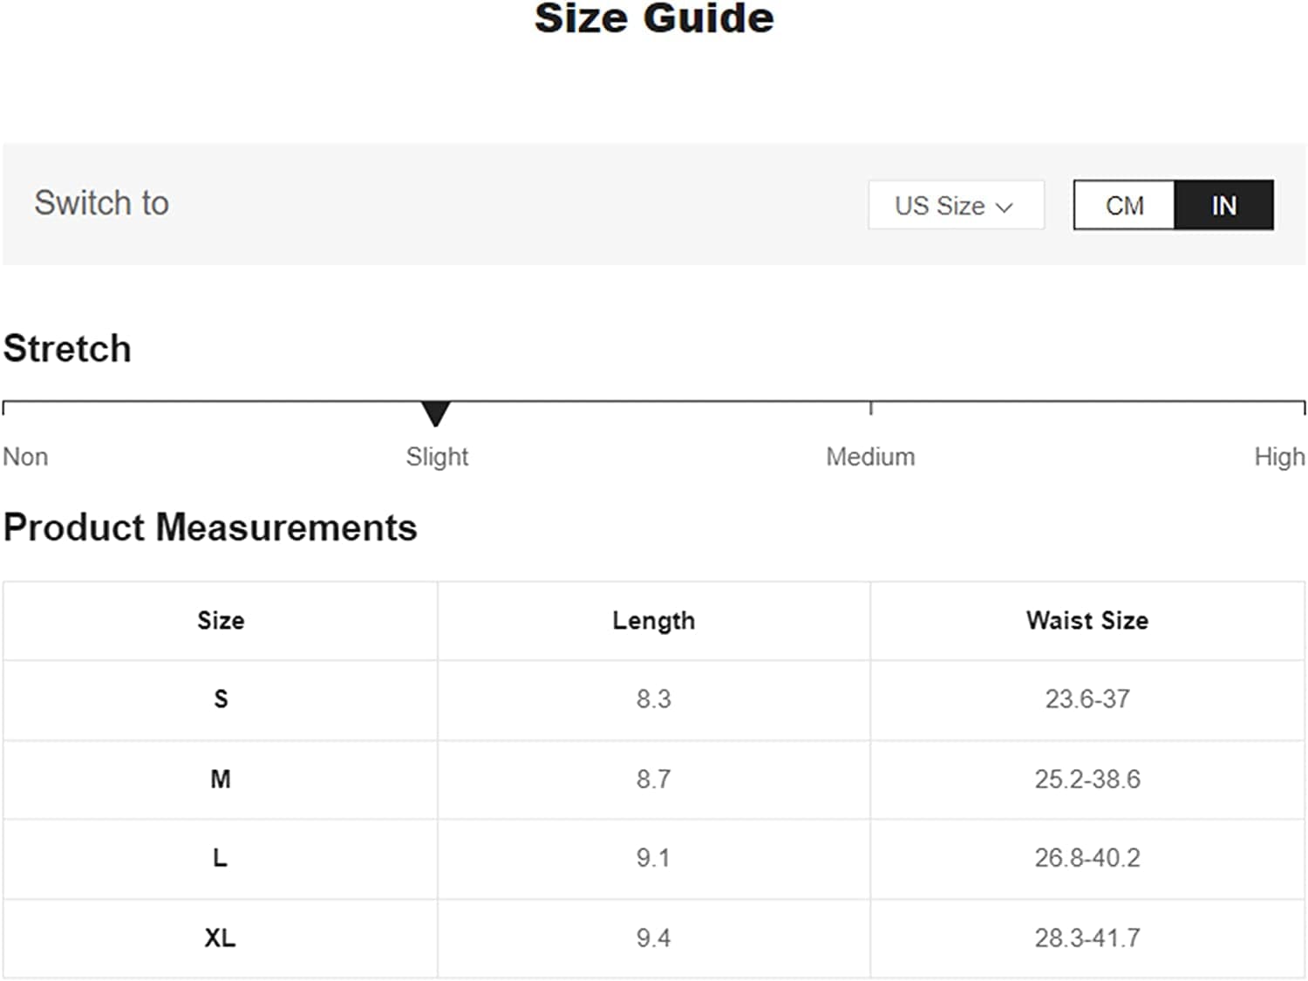This screenshot has height=981, width=1308.
Task: Click the Length column header
Action: [653, 621]
